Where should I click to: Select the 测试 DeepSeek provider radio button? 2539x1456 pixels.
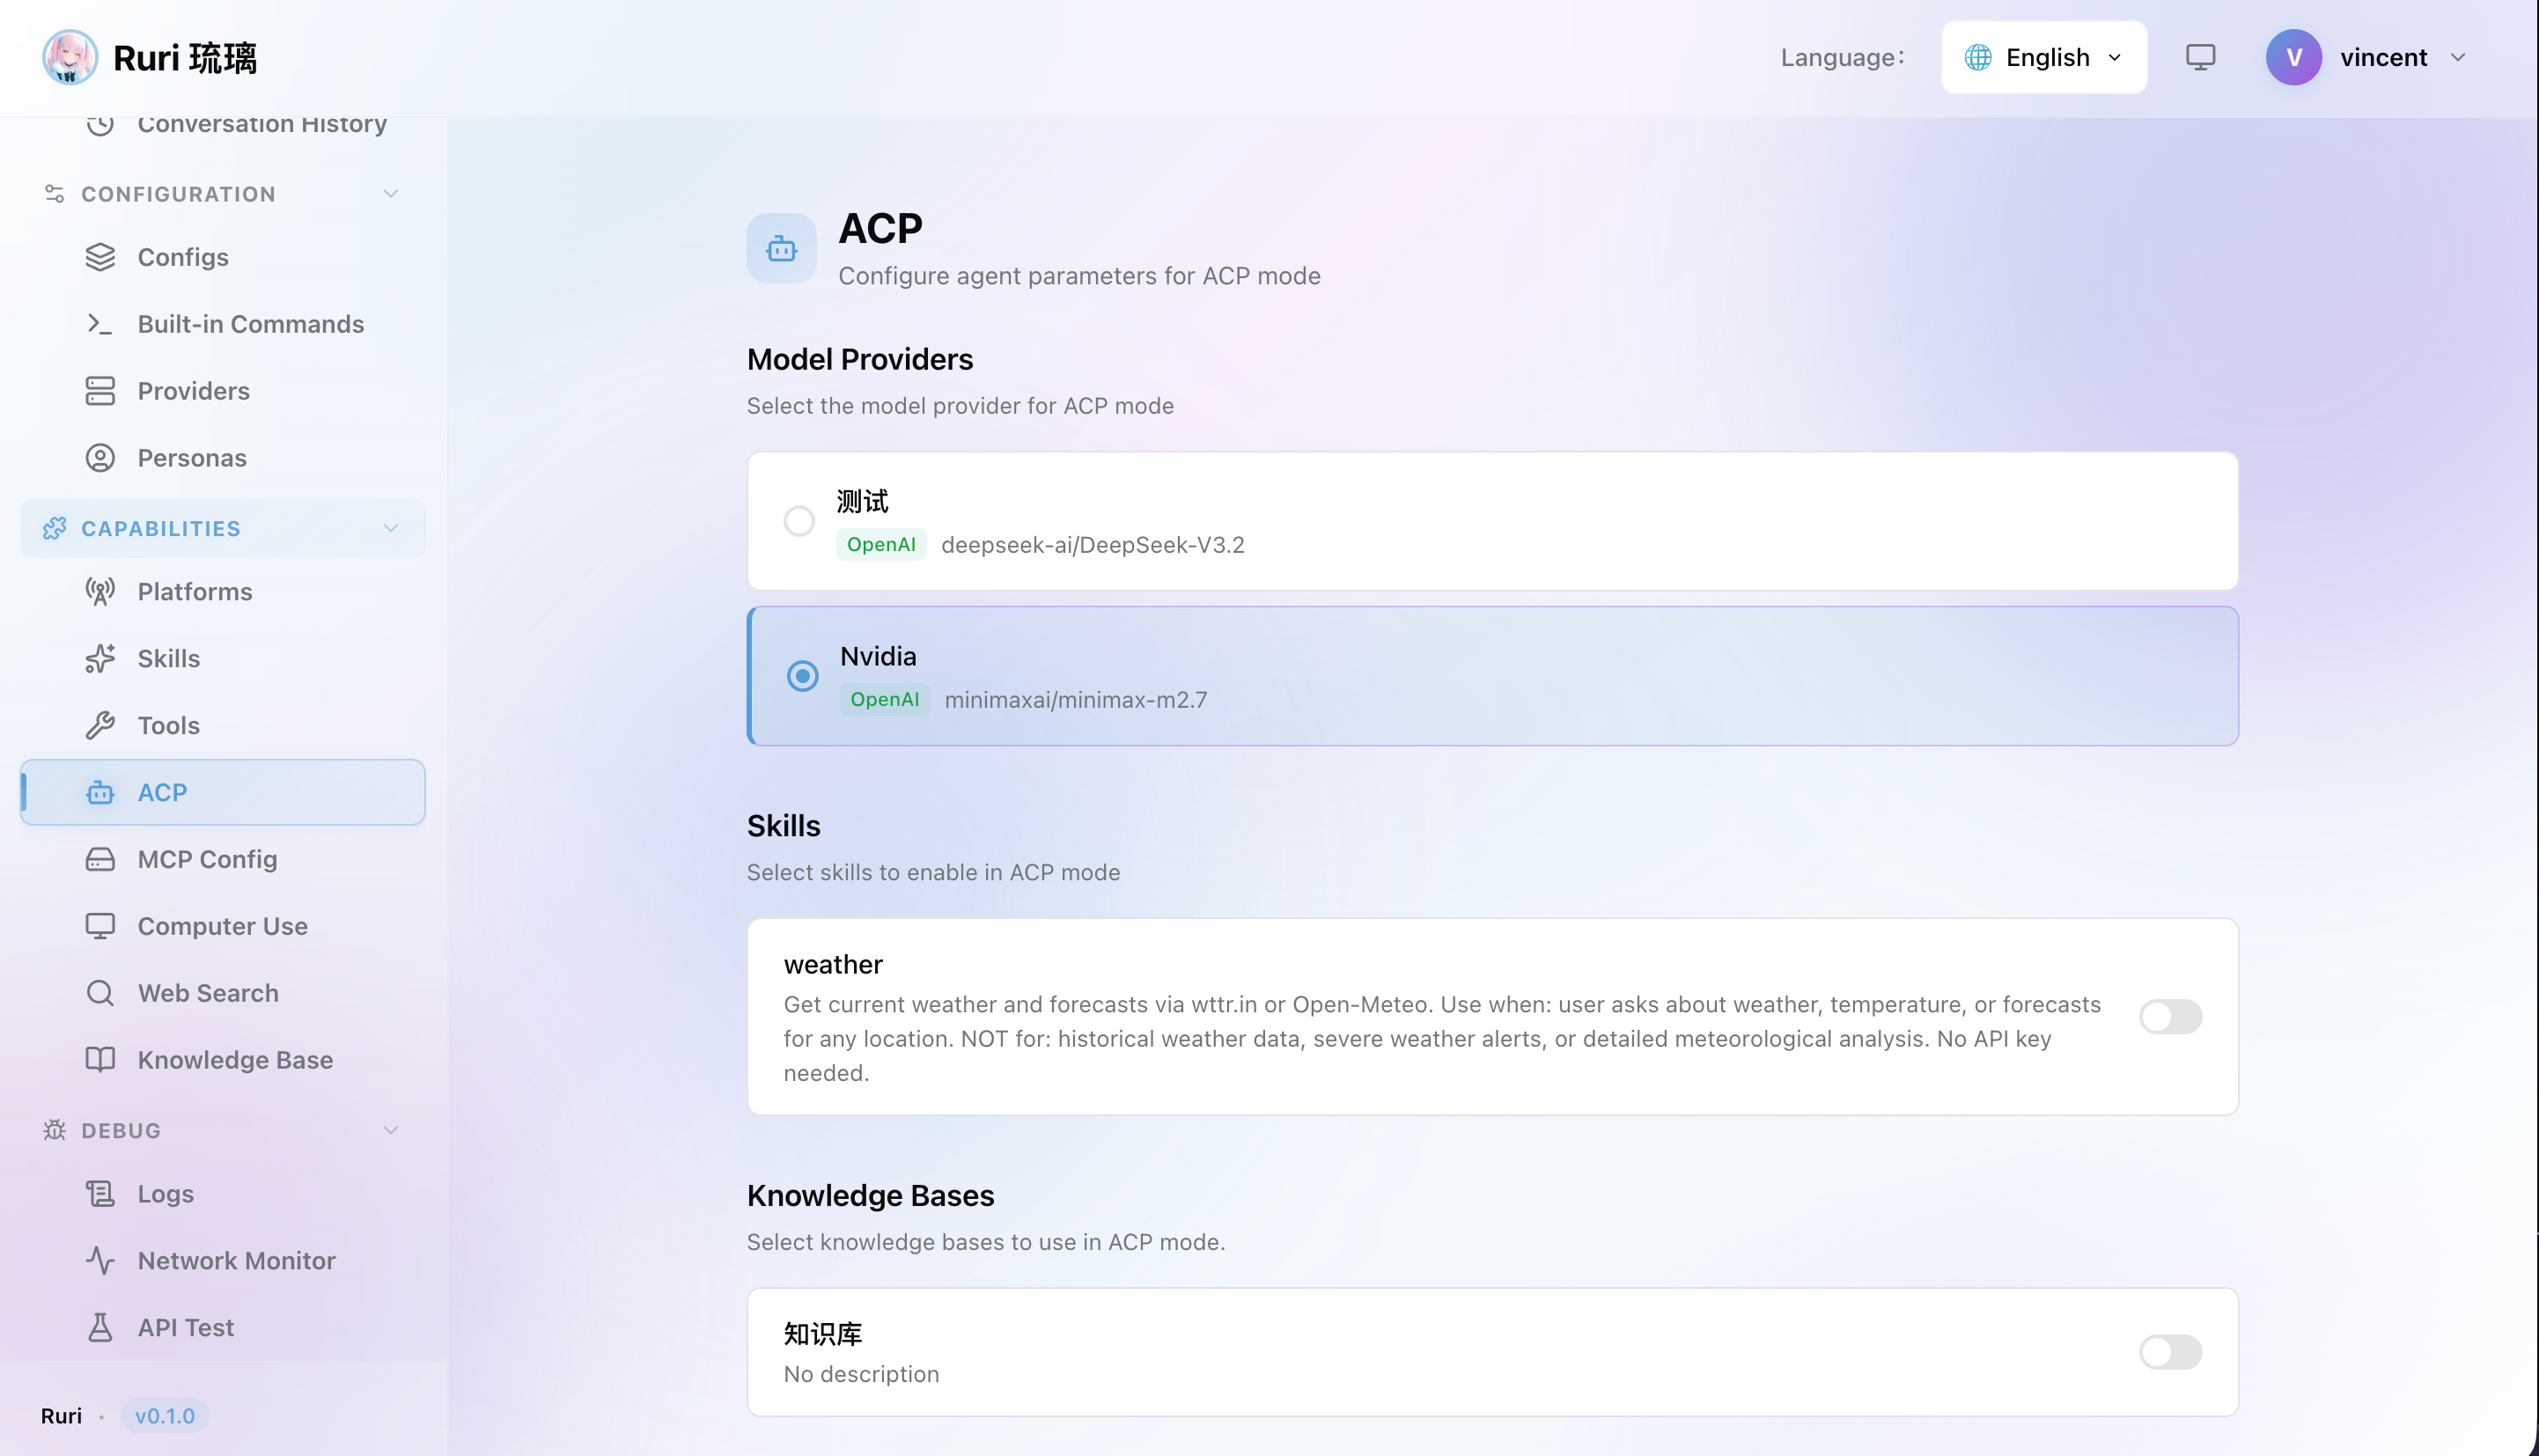pos(799,521)
